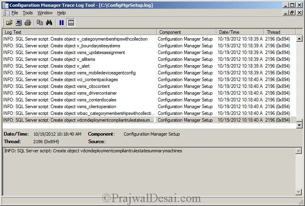305x206 pixels.
Task: Sort by the Thread column header
Action: tap(280, 32)
